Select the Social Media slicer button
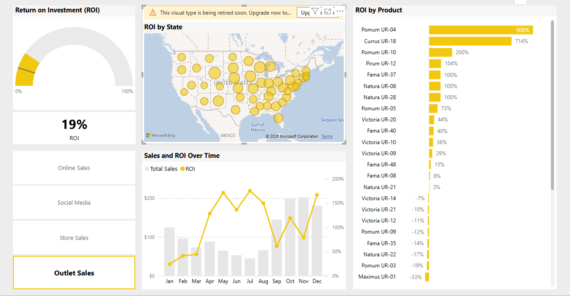 tap(74, 203)
